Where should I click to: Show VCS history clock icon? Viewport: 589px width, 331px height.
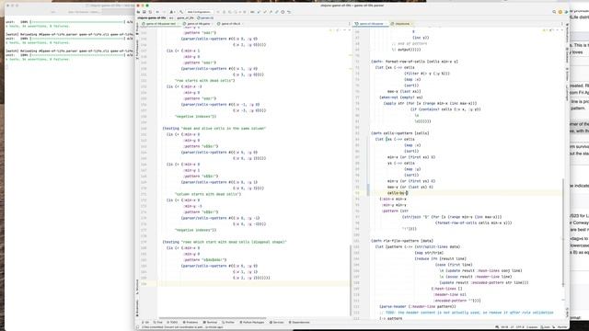pyautogui.click(x=283, y=12)
